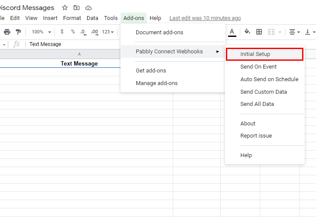Click the Discord Messages title
The image size is (316, 217).
(x=27, y=8)
